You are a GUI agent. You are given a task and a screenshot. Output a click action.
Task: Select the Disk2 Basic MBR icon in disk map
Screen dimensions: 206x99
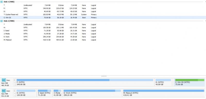(4, 91)
